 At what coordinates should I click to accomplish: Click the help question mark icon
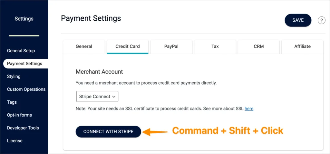[321, 20]
